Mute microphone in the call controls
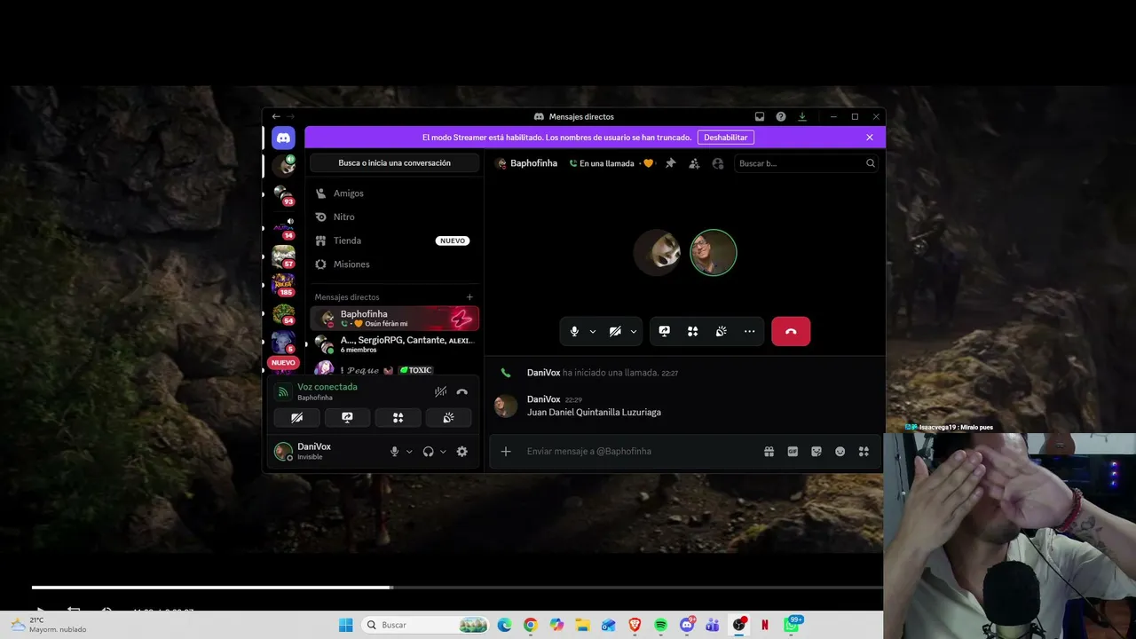Screen dimensions: 1136x639 (574, 331)
